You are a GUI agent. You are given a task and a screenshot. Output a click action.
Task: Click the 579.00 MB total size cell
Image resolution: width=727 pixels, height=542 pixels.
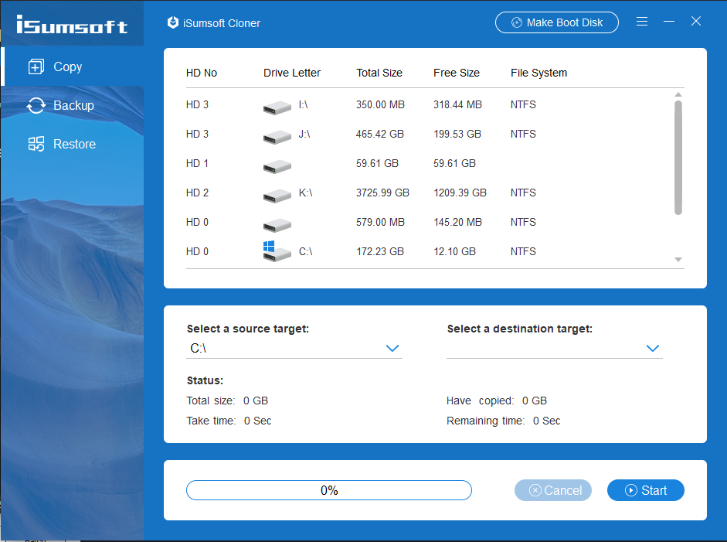coord(380,222)
